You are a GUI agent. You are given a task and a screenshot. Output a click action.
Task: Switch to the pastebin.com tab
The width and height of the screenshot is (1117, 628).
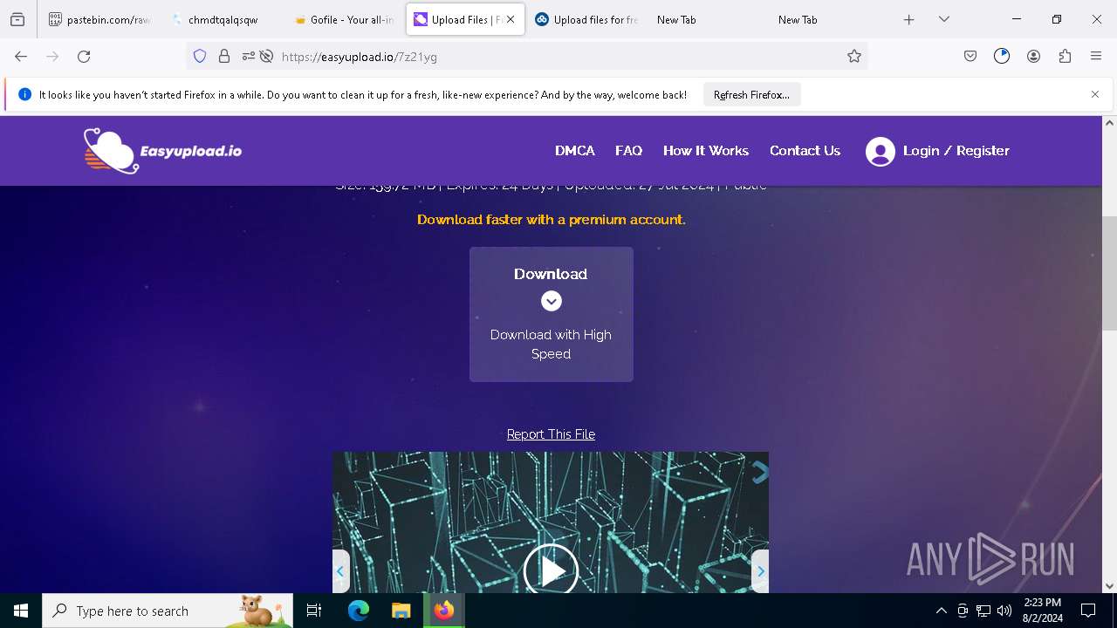[x=100, y=19]
